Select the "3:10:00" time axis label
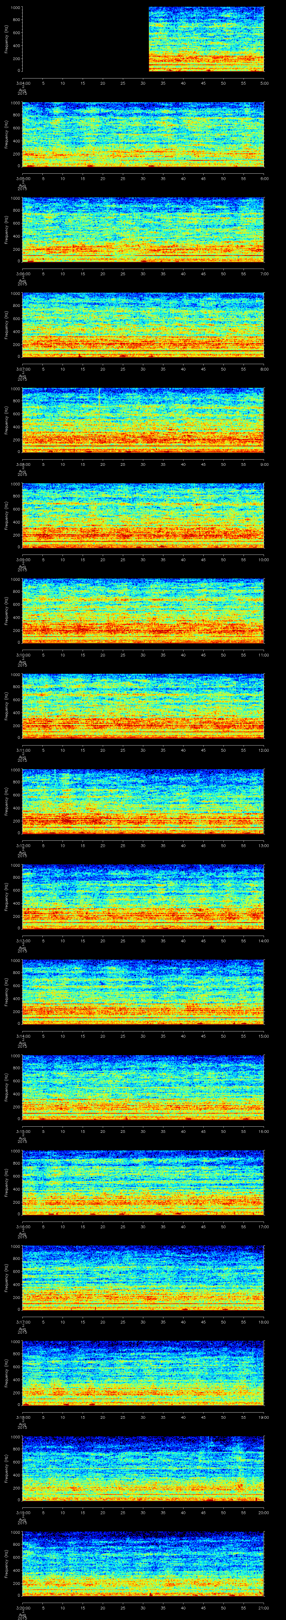286x1620 pixels. (x=23, y=655)
